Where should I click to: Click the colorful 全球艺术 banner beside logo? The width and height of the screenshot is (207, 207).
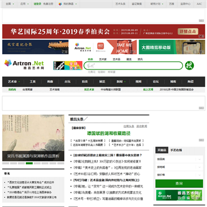(x=68, y=66)
